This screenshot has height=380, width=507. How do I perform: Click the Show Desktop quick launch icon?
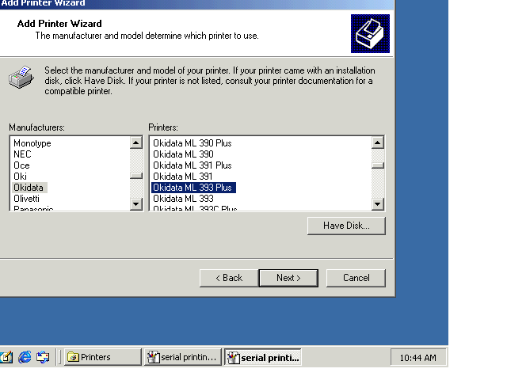(7, 357)
